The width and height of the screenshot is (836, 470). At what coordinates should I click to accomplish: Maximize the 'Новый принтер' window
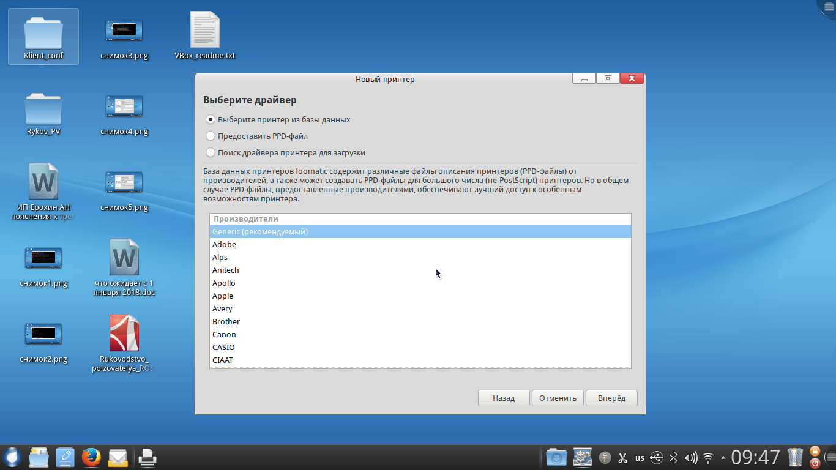point(608,79)
